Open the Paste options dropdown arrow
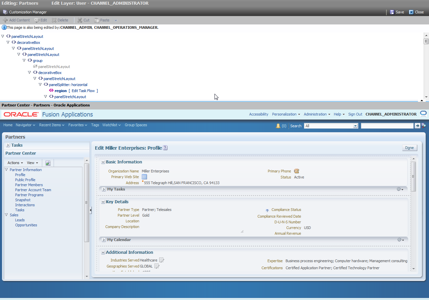Image resolution: width=429 pixels, height=300 pixels. click(116, 20)
